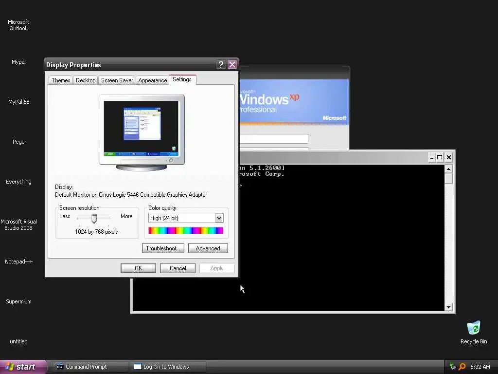The height and width of the screenshot is (374, 498).
Task: Open Advanced display settings
Action: 208,248
